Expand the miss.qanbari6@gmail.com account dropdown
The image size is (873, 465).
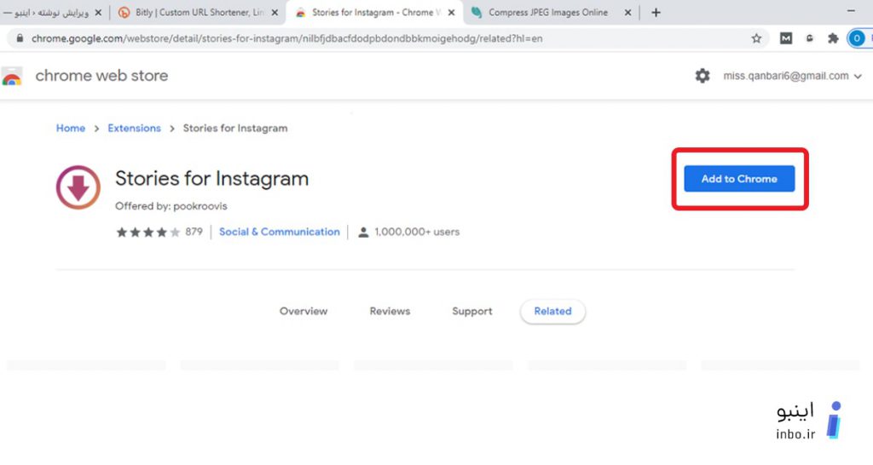[792, 76]
